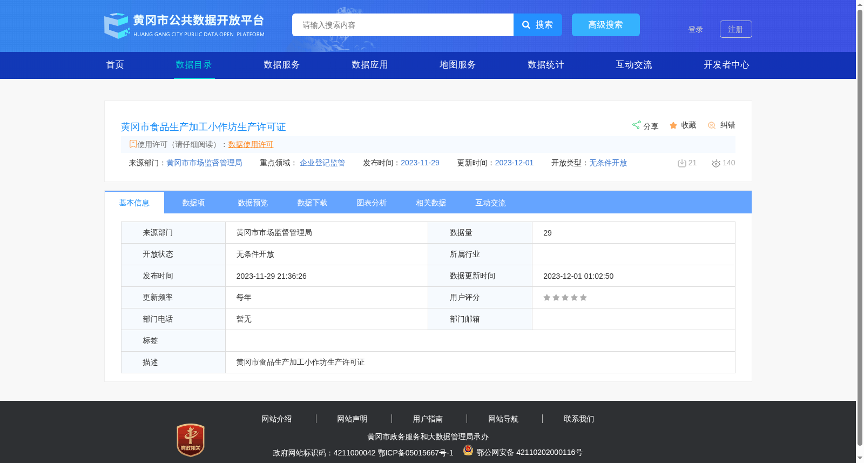Open 高级搜索 advanced search

point(606,25)
